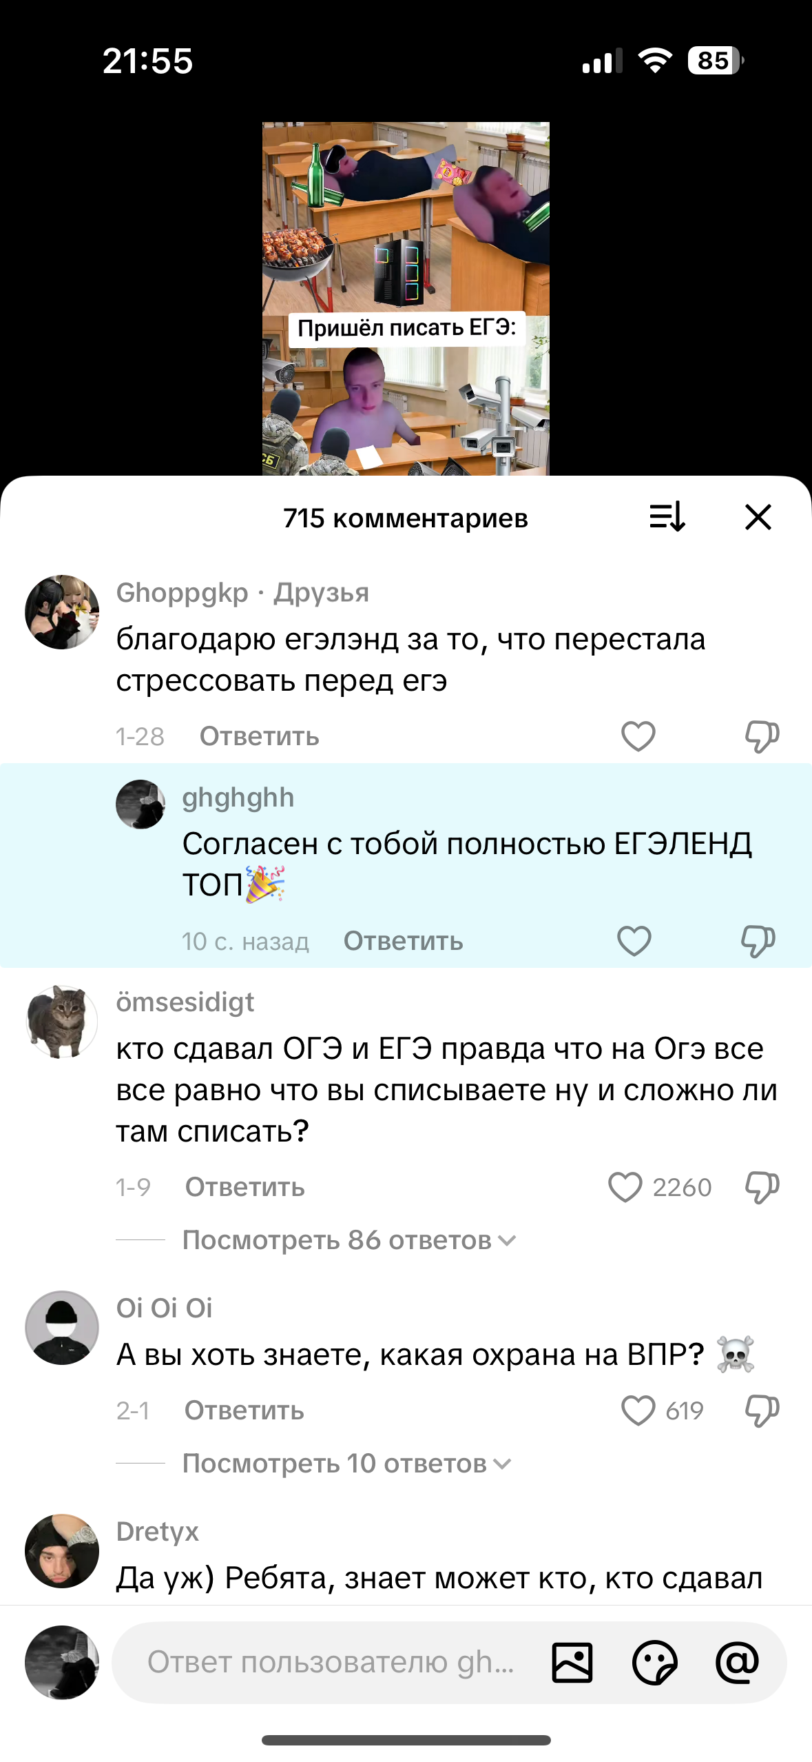Like ömsesidigt's comment with 2260 likes
The height and width of the screenshot is (1762, 812).
[x=625, y=1187]
